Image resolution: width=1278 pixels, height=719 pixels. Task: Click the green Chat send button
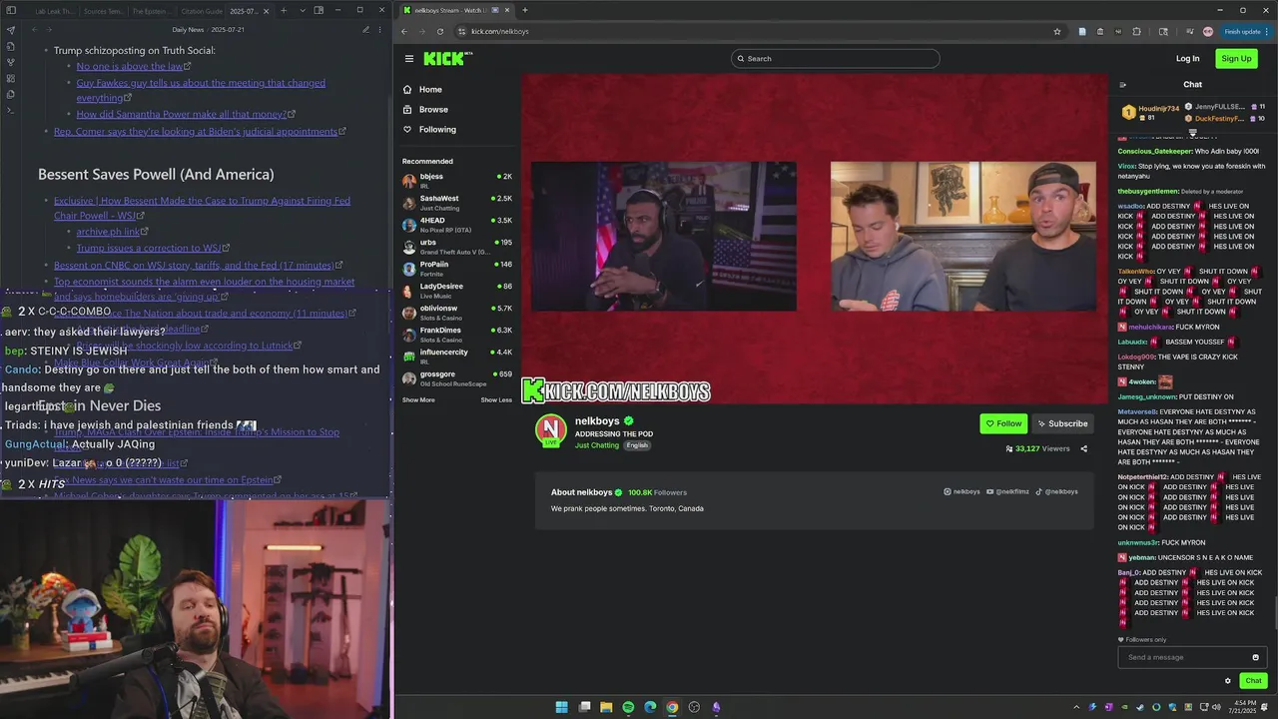(1253, 681)
